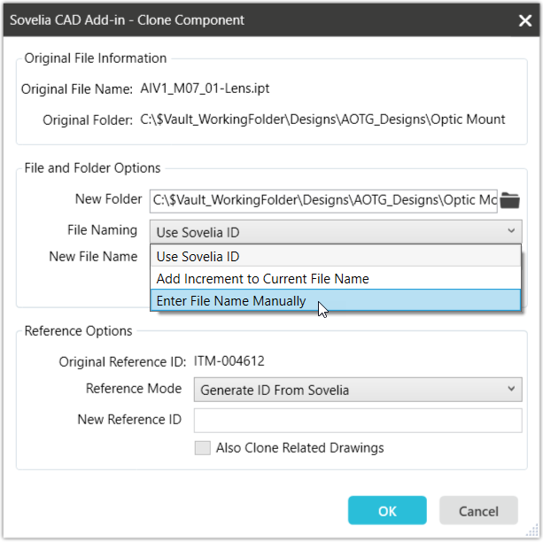Browse for new folder with folder icon
The width and height of the screenshot is (543, 542).
point(509,200)
